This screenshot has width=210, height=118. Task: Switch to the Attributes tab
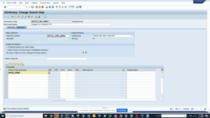click(x=11, y=28)
